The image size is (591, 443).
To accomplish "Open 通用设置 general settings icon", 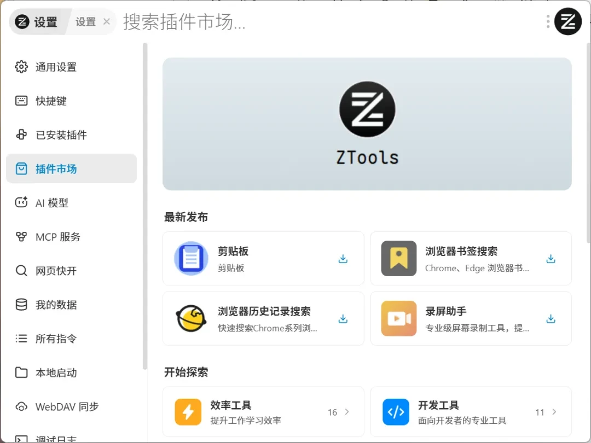I will coord(21,67).
